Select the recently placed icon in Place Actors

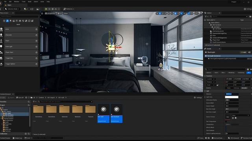coord(4,21)
